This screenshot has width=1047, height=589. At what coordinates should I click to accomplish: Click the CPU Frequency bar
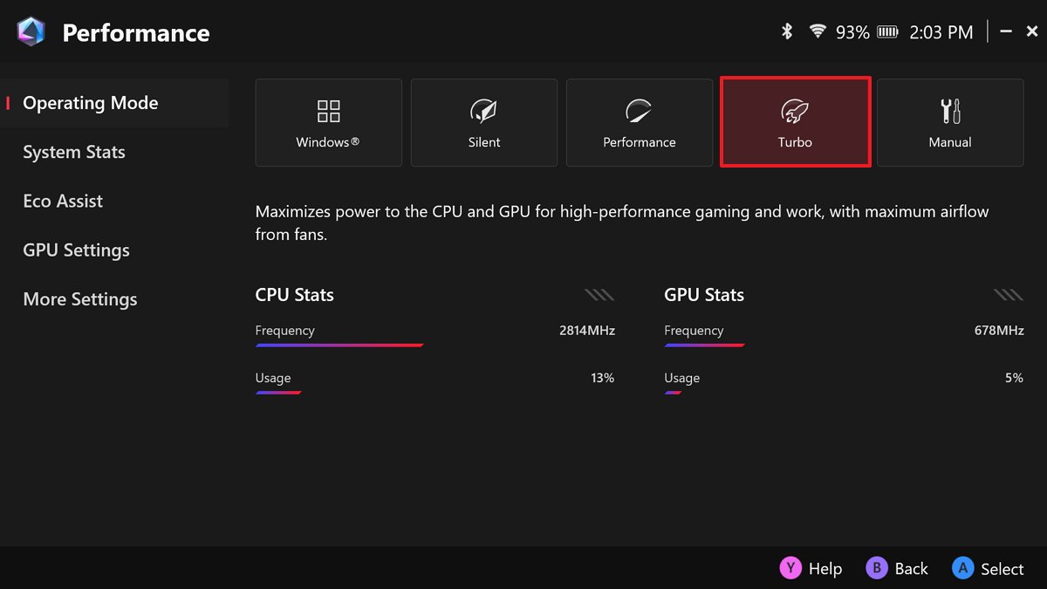(x=339, y=346)
